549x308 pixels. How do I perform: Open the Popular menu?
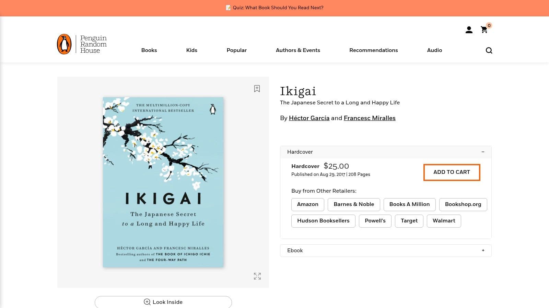[x=236, y=50]
